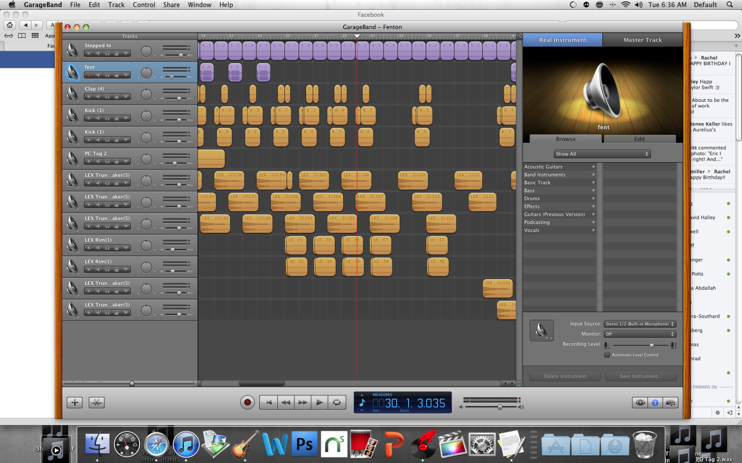Open the Track menu
This screenshot has height=463, width=742.
[x=116, y=5]
